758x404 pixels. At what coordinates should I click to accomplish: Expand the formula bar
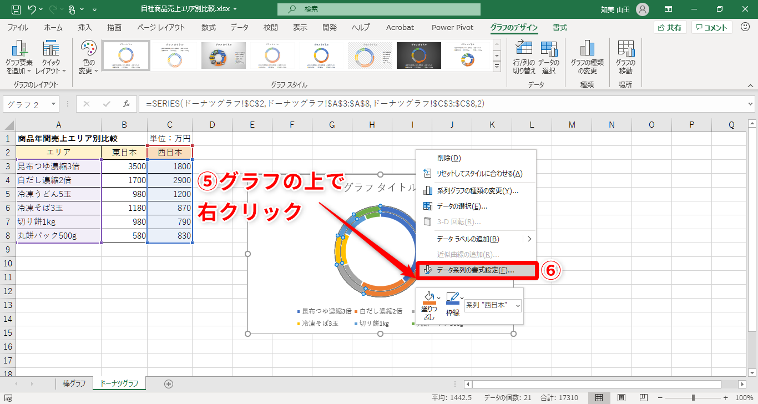point(751,104)
